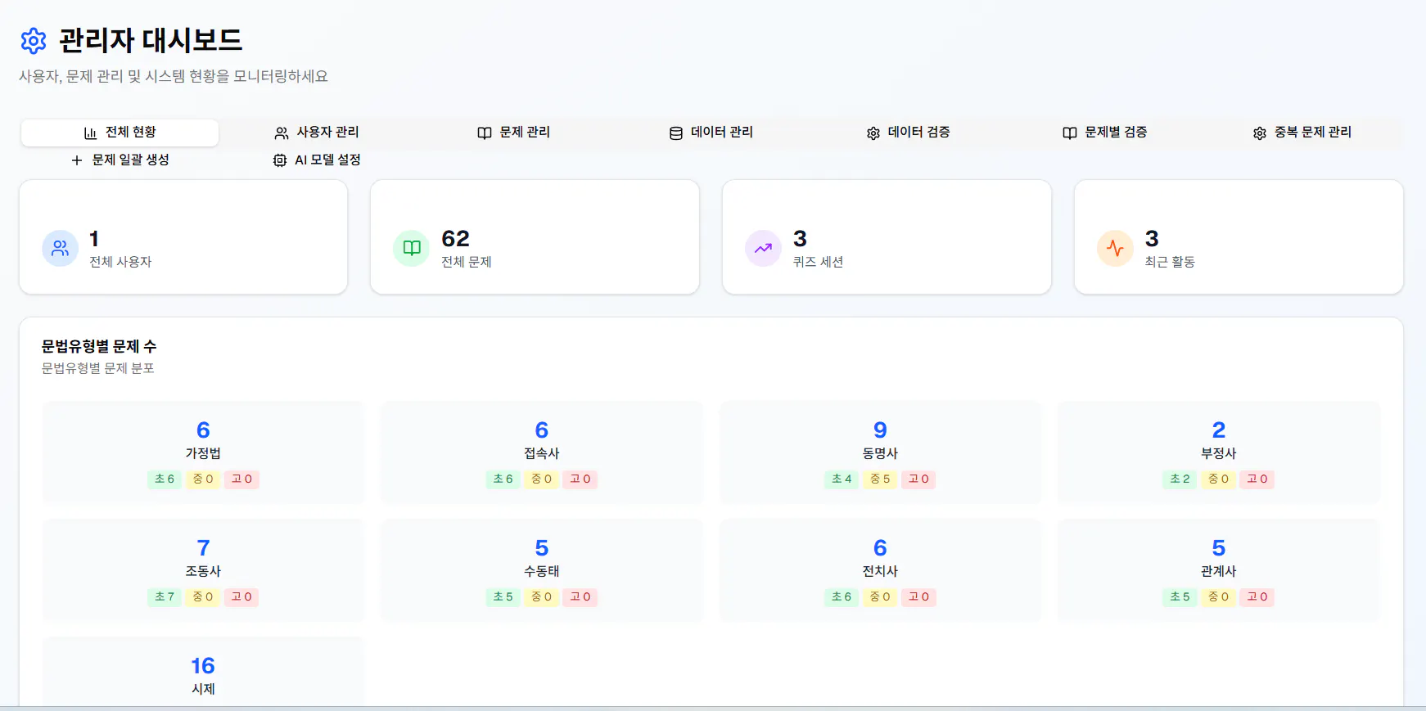Viewport: 1426px width, 711px height.
Task: Click the users icon in 전체 사용자 card
Action: coord(61,249)
